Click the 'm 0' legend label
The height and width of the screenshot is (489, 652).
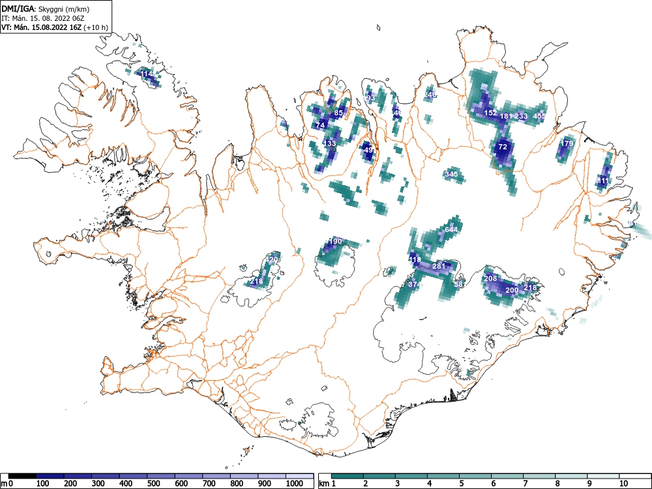pos(7,484)
